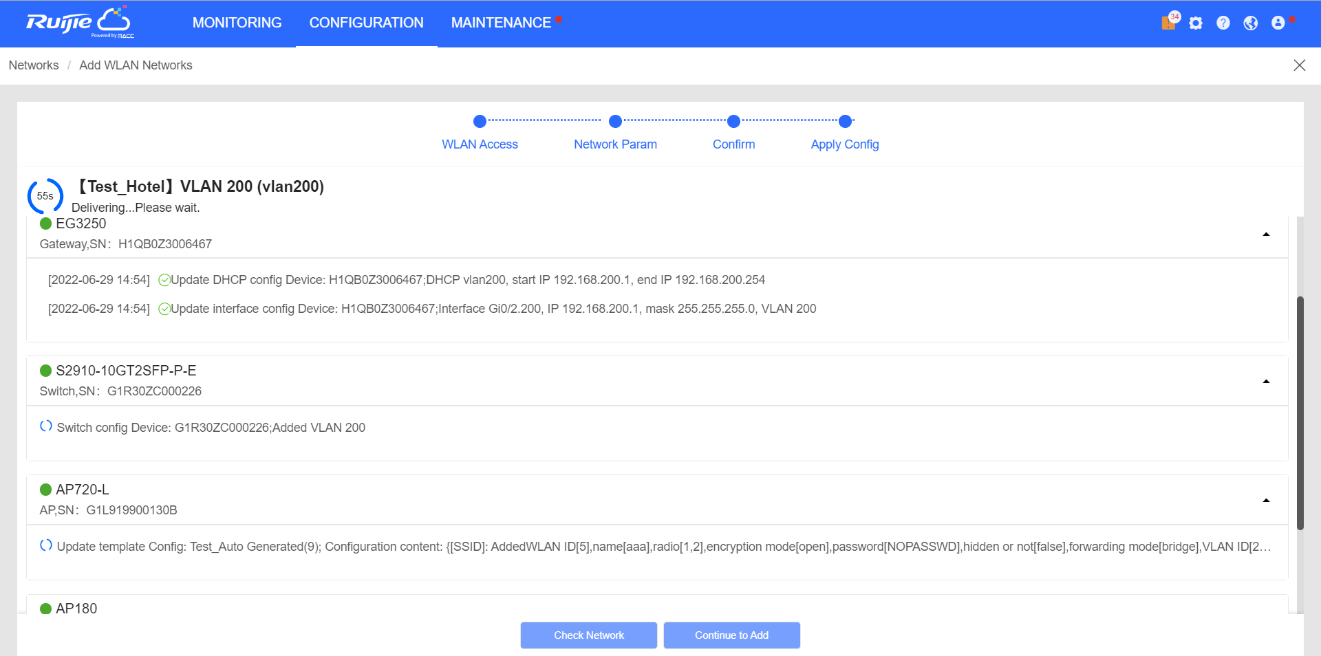Screen dimensions: 1321x656
Task: Close the Add WLAN Networks page
Action: pyautogui.click(x=1300, y=65)
